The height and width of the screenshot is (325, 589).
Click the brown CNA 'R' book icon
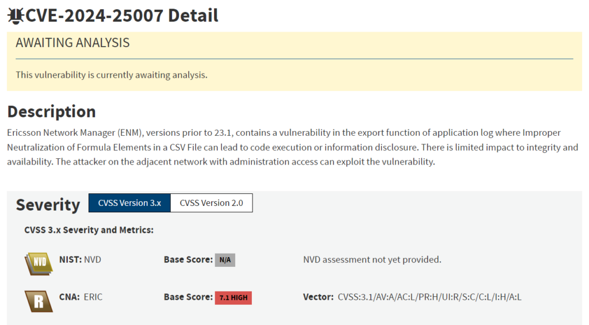(x=38, y=300)
